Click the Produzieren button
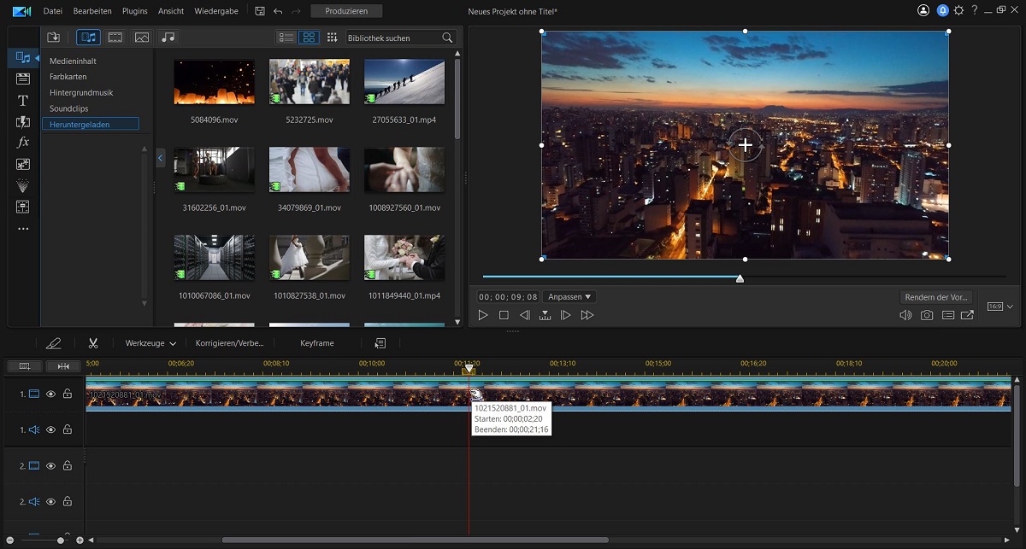The width and height of the screenshot is (1026, 549). [346, 11]
